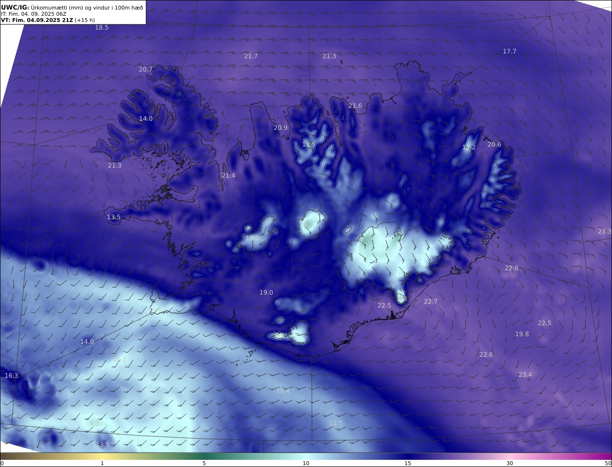This screenshot has width=612, height=467.
Task: Select the 21.6 value label
Action: (355, 106)
